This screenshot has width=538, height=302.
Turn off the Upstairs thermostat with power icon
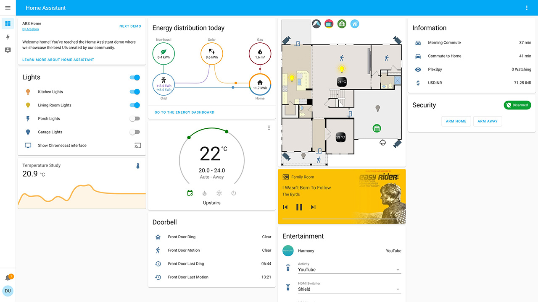[x=233, y=193]
